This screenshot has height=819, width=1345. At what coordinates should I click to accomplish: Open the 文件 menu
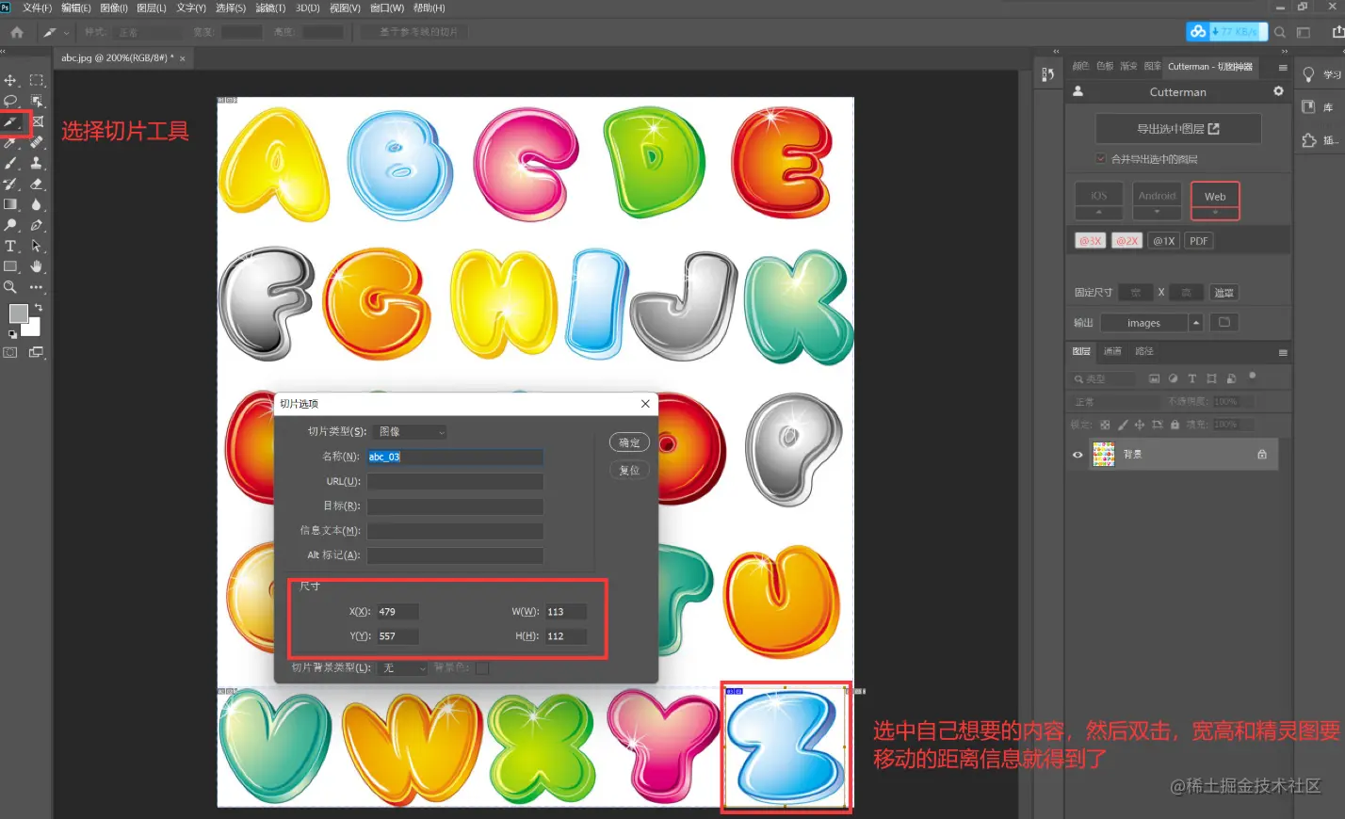click(x=37, y=8)
